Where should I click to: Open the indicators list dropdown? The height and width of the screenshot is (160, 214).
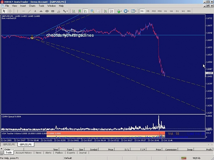119,11
